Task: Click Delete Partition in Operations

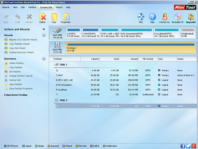Action: click(x=16, y=63)
